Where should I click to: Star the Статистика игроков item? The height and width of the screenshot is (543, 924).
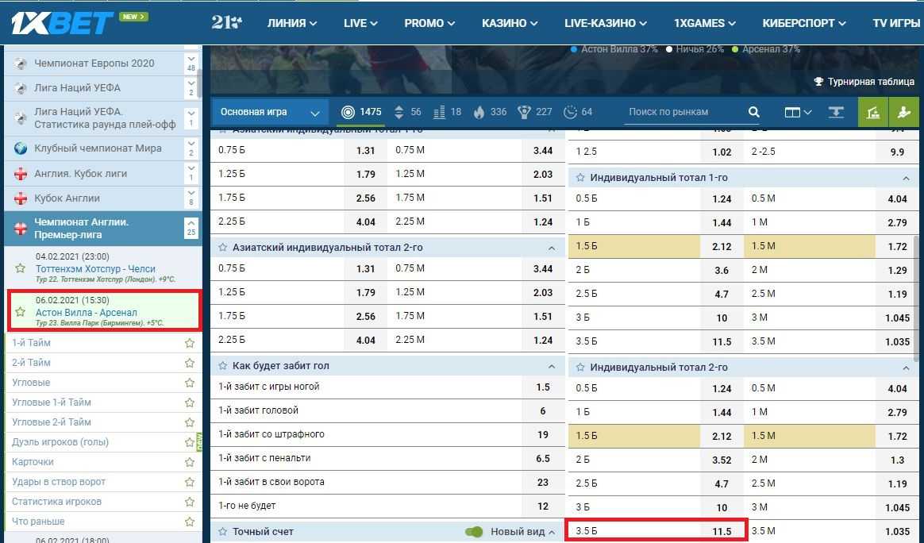[x=189, y=502]
